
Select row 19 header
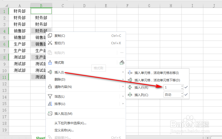4,130
